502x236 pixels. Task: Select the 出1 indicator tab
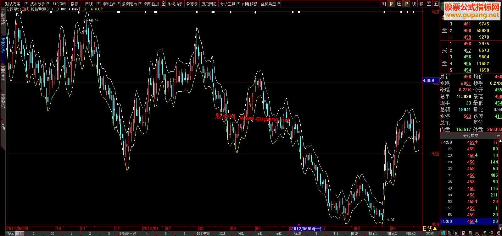pos(336,233)
